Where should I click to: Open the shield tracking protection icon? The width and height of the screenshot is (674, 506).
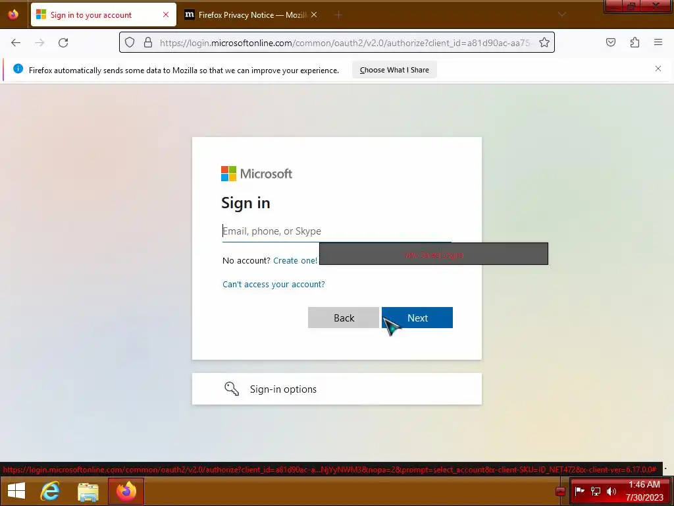pos(130,42)
